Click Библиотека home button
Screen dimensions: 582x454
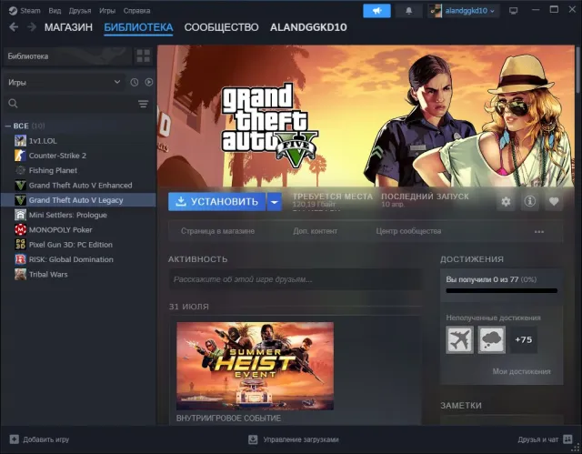[x=67, y=56]
